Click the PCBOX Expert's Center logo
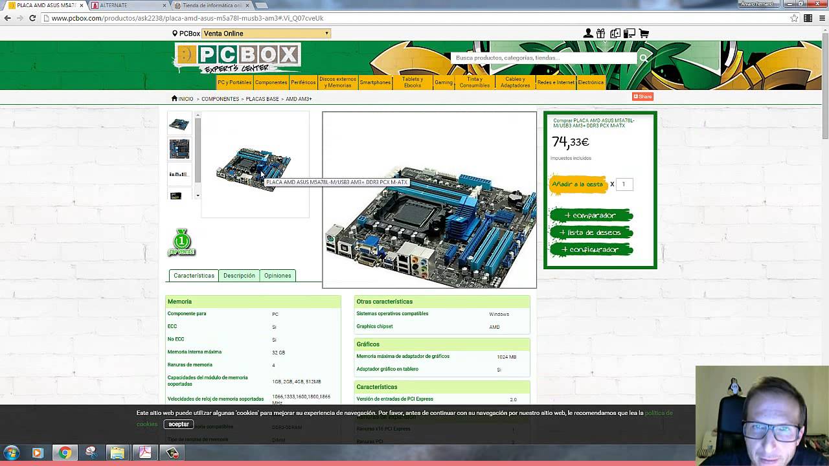829x466 pixels. (238, 58)
